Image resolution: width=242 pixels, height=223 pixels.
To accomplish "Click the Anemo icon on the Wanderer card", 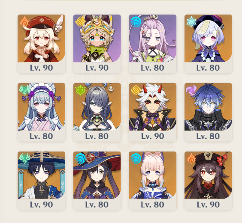I will tap(25, 158).
